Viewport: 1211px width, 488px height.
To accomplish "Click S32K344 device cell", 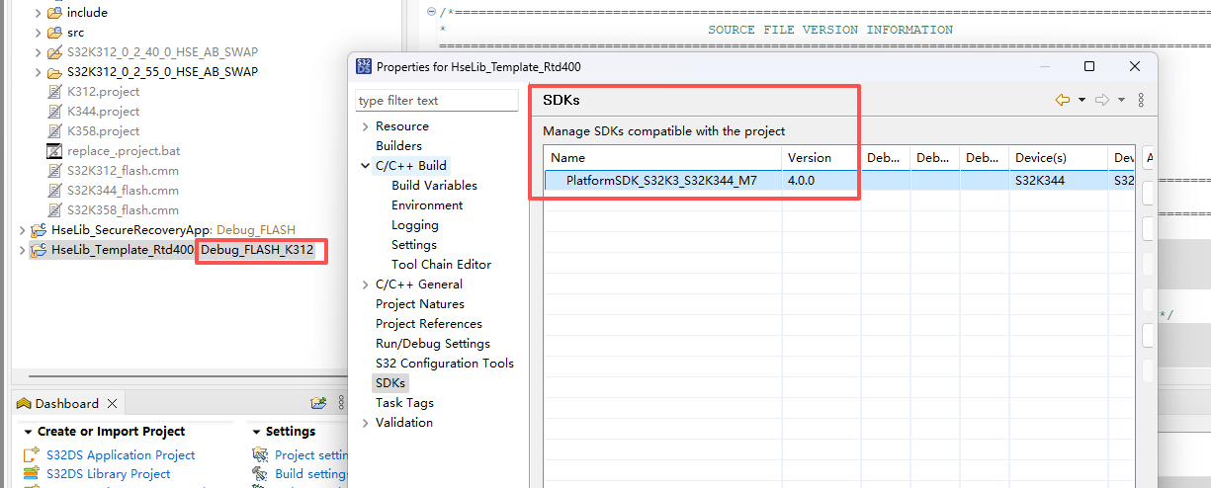I will (x=1040, y=181).
